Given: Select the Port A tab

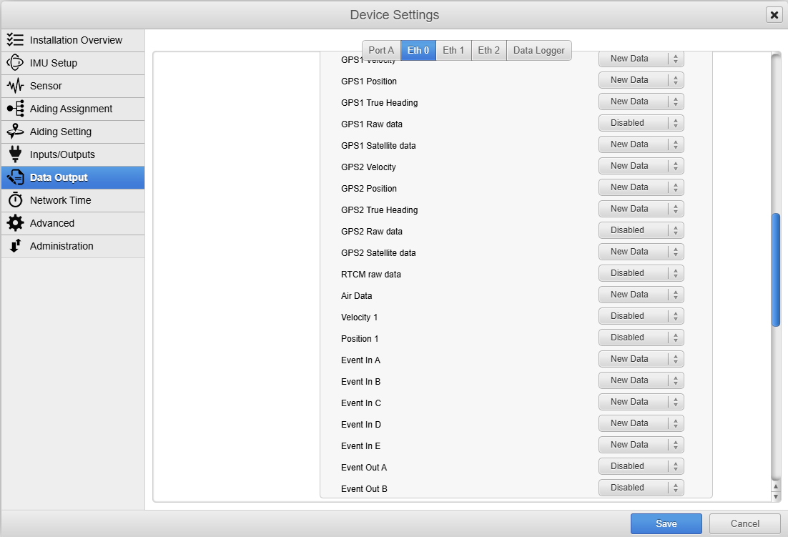Looking at the screenshot, I should coord(381,50).
